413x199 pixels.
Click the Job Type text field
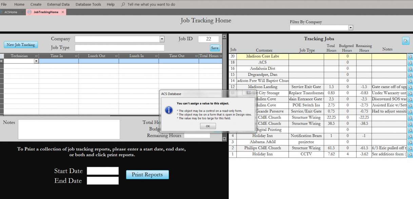click(120, 48)
